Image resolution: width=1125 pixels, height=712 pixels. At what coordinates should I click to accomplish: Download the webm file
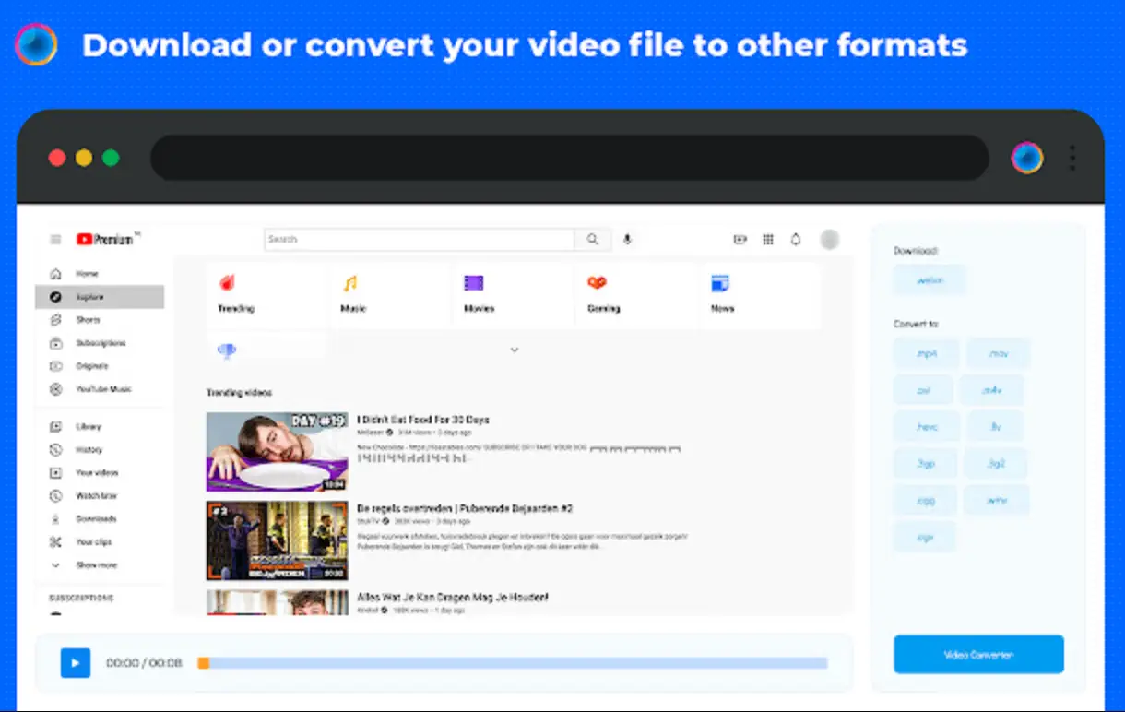pyautogui.click(x=929, y=279)
